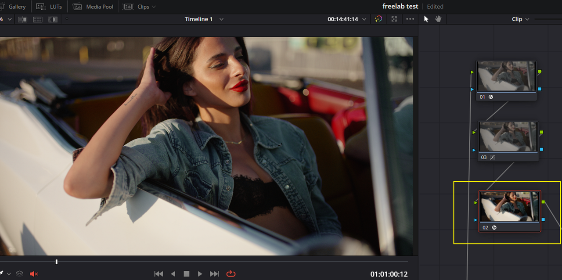Click the blue key output of node 01
Screen dimensions: 562x280
pos(540,89)
